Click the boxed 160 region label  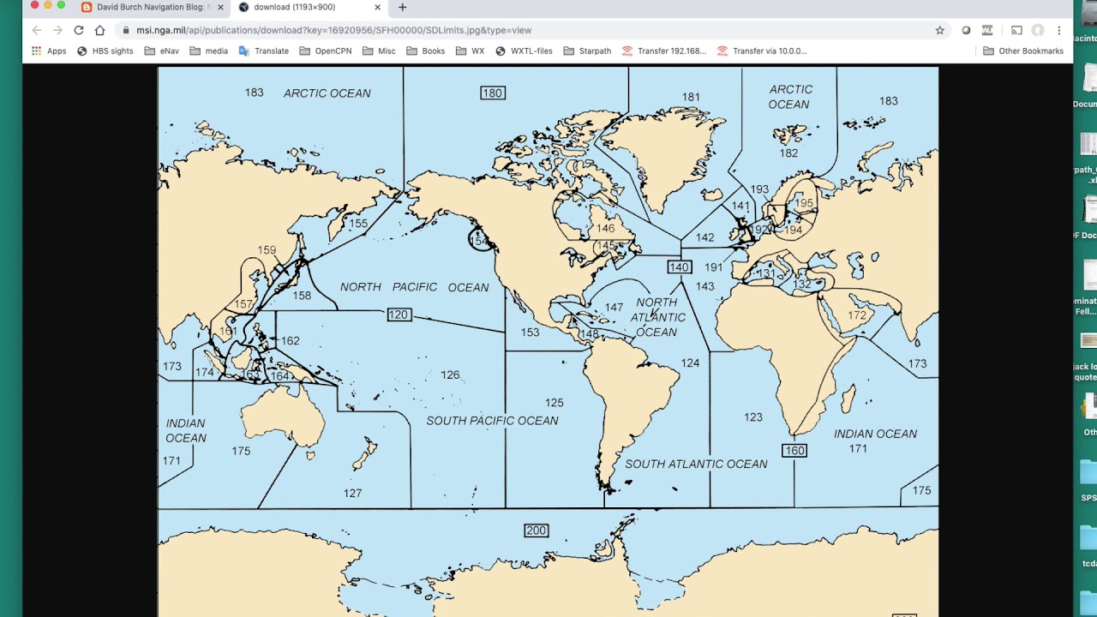pos(794,450)
